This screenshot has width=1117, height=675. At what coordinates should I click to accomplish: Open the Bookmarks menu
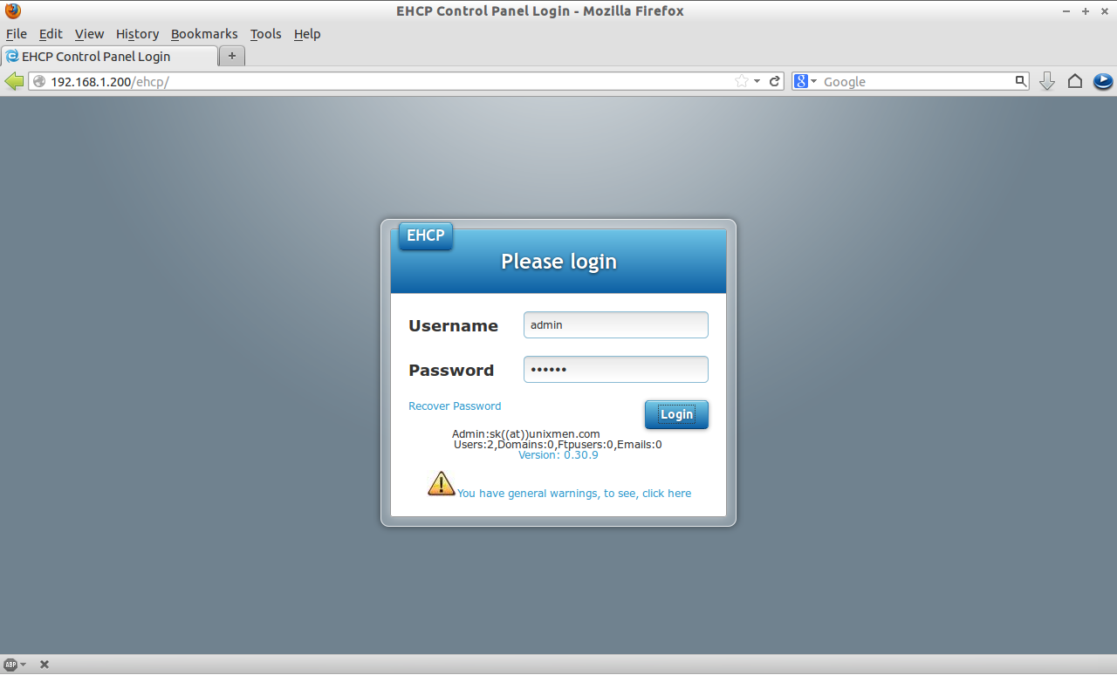(204, 34)
